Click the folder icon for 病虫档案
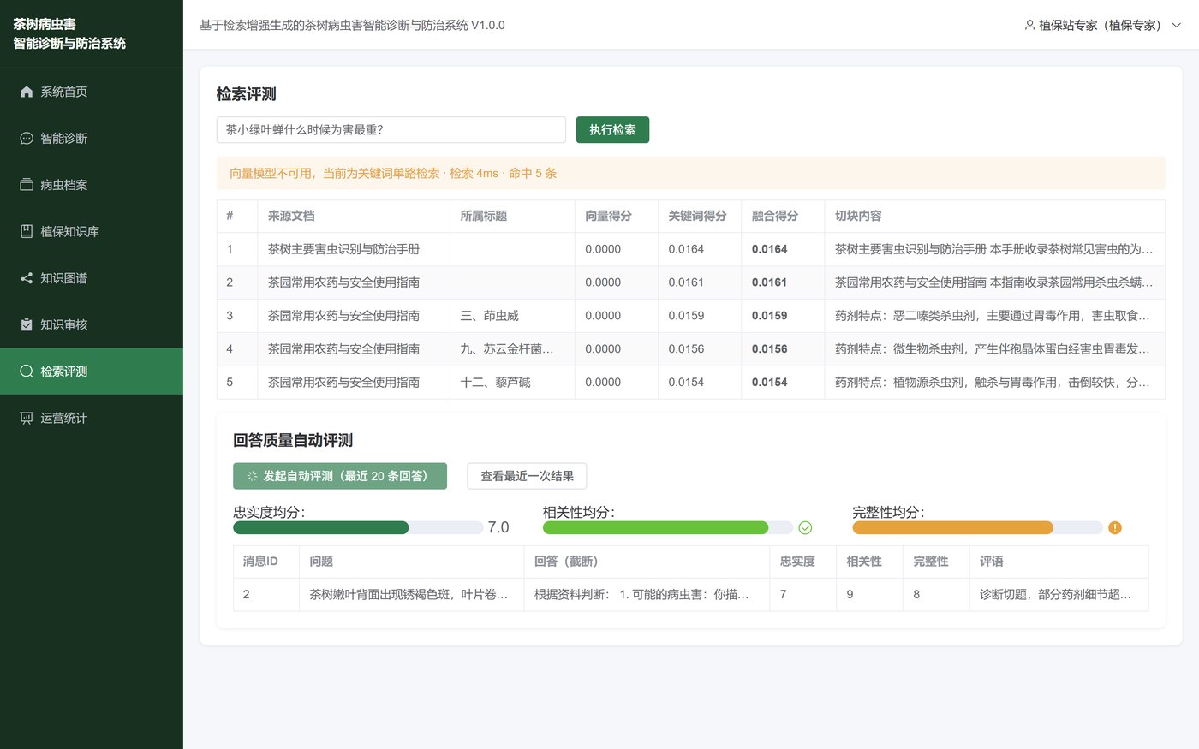The image size is (1199, 749). [x=27, y=185]
